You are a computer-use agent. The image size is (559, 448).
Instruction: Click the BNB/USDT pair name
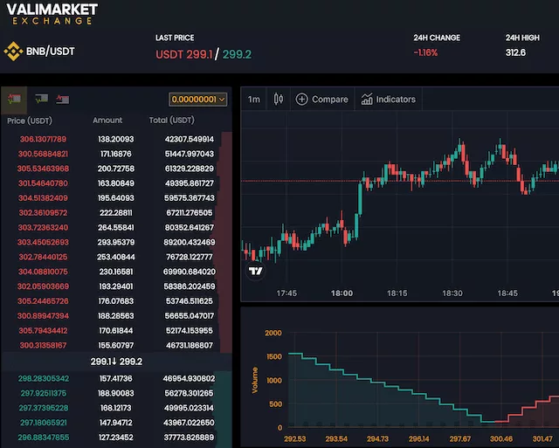51,52
